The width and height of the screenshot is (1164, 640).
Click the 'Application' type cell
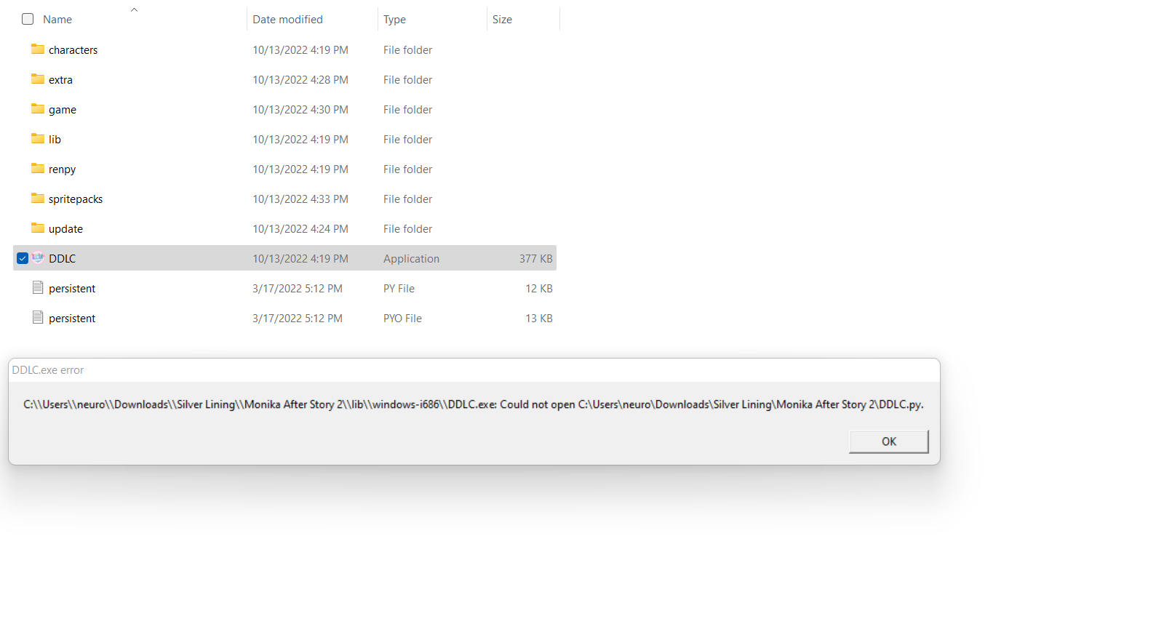411,259
